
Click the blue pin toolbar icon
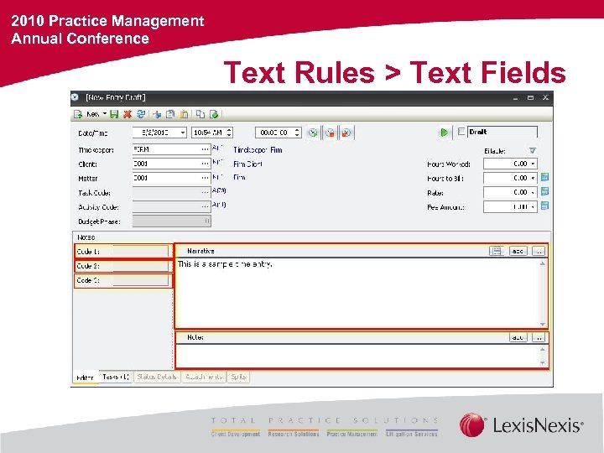pyautogui.click(x=157, y=114)
